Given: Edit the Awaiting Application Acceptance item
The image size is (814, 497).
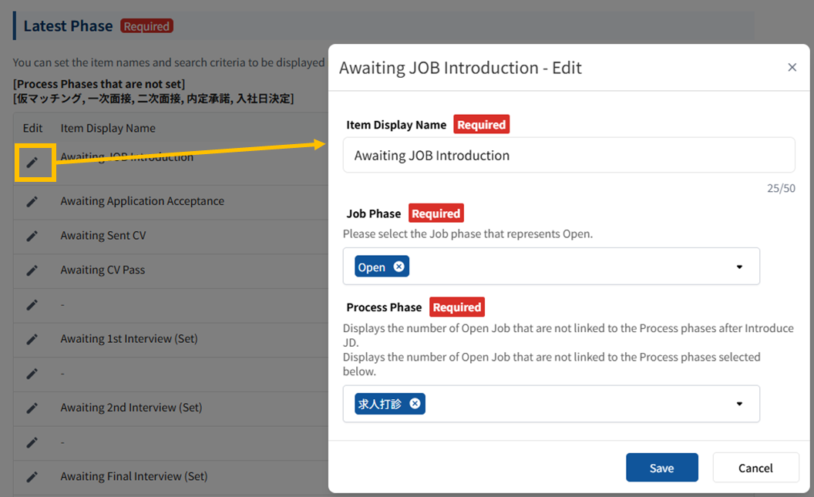Looking at the screenshot, I should (32, 201).
